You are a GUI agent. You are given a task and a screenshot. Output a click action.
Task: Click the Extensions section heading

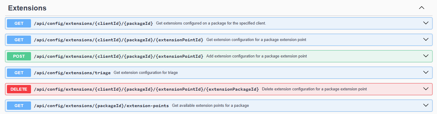[27, 8]
